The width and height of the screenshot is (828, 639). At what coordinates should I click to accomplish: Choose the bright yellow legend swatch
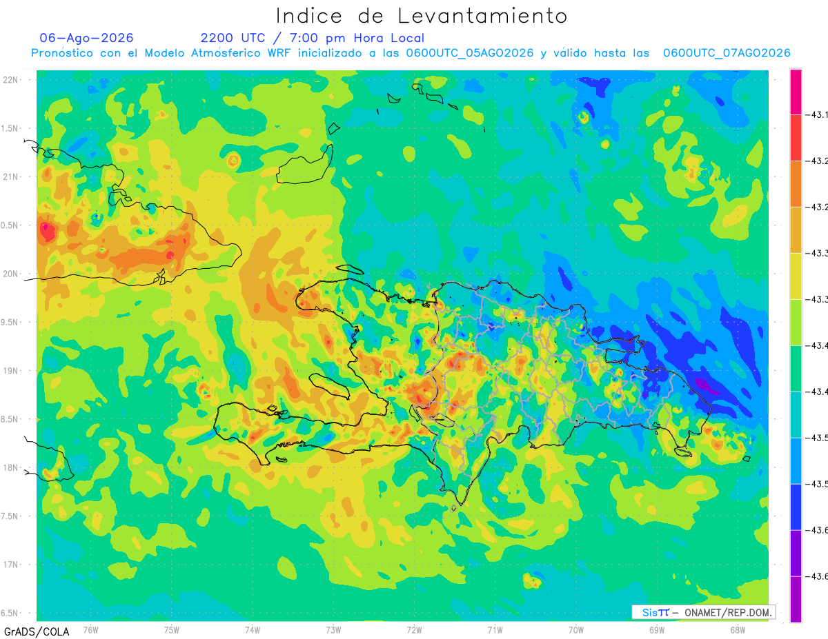[x=796, y=276]
